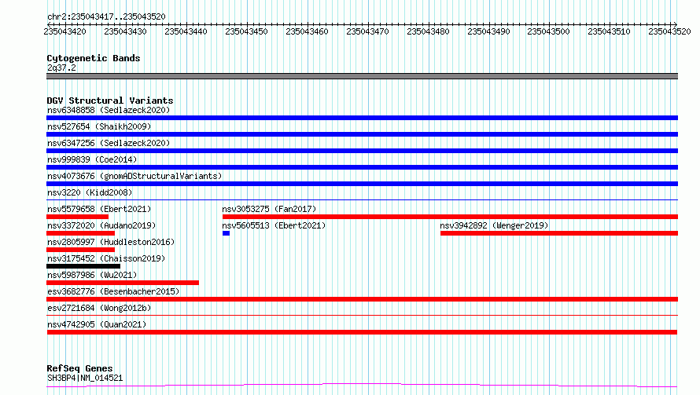
Task: Click the red bar under nsv3372020
Action: [80, 233]
